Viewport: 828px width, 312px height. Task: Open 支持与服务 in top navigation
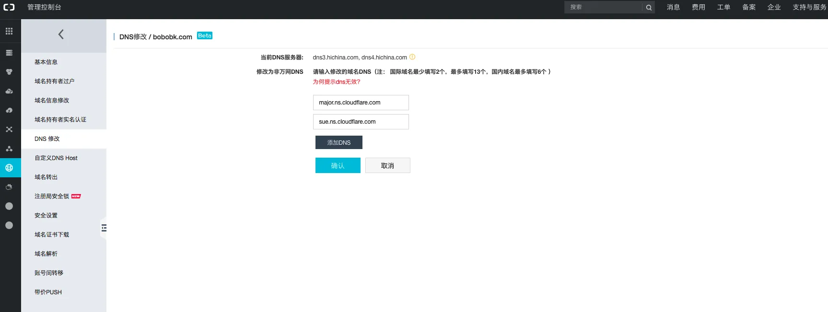coord(809,7)
